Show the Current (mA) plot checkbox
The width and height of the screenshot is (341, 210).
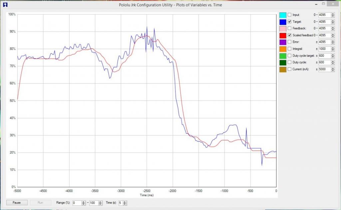coord(289,69)
